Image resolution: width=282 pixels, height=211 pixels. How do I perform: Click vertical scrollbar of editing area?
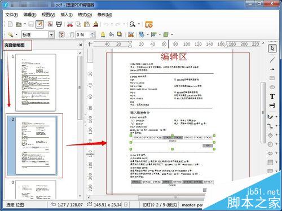pyautogui.click(x=263, y=113)
